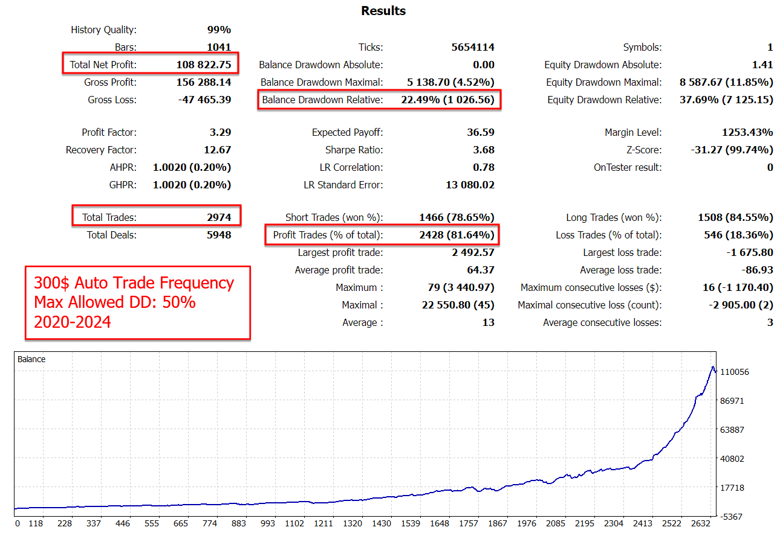Click the peak of the blue balance curve
Image resolution: width=780 pixels, height=536 pixels.
[x=713, y=367]
